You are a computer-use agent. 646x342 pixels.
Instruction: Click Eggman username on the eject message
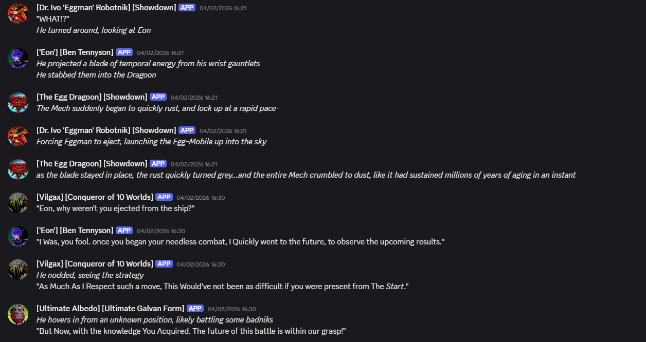pos(106,130)
